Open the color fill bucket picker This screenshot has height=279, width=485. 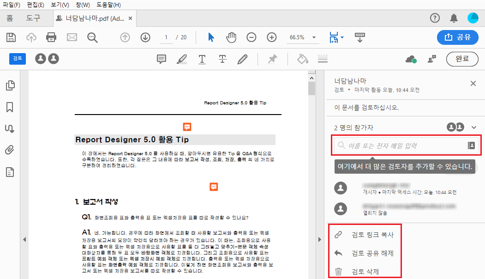click(303, 59)
